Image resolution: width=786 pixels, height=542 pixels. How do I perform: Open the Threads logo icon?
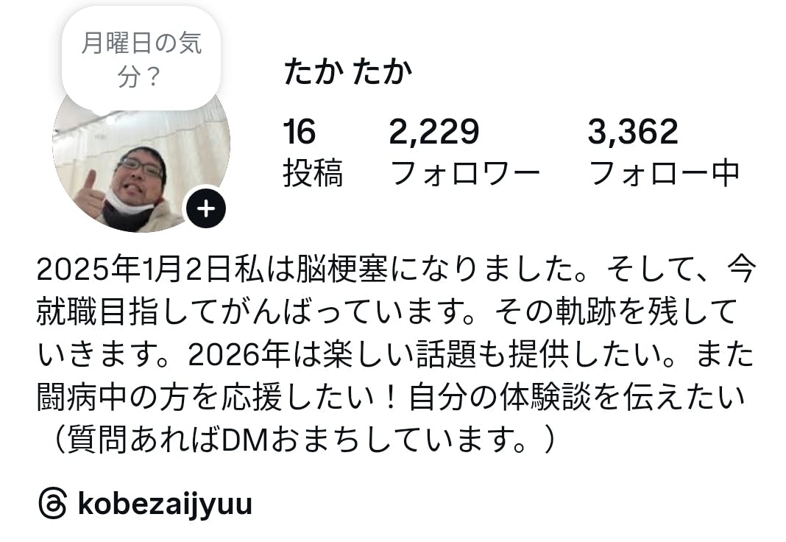tap(52, 503)
